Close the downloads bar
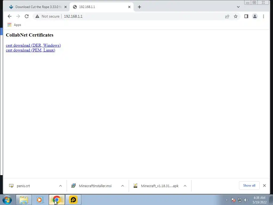Screen dimensions: 273x205 coord(264,186)
